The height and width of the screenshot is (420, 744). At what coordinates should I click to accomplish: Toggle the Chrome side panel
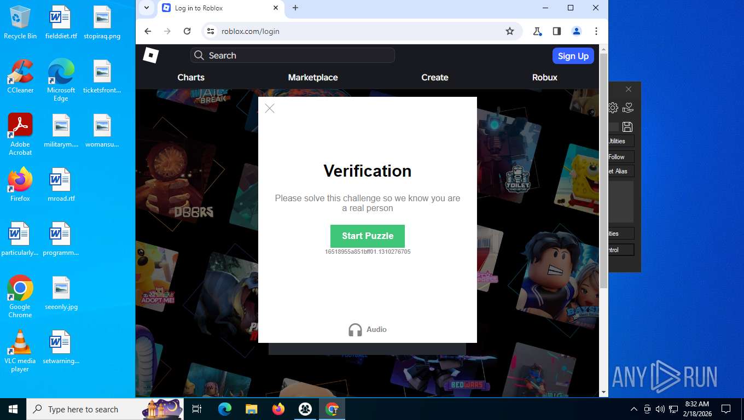tap(557, 31)
